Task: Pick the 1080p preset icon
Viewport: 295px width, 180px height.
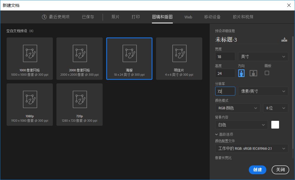Action: [x=30, y=99]
